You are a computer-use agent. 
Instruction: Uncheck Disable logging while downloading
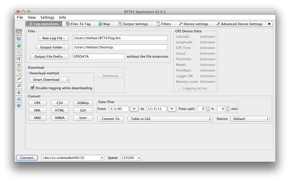pyautogui.click(x=33, y=88)
